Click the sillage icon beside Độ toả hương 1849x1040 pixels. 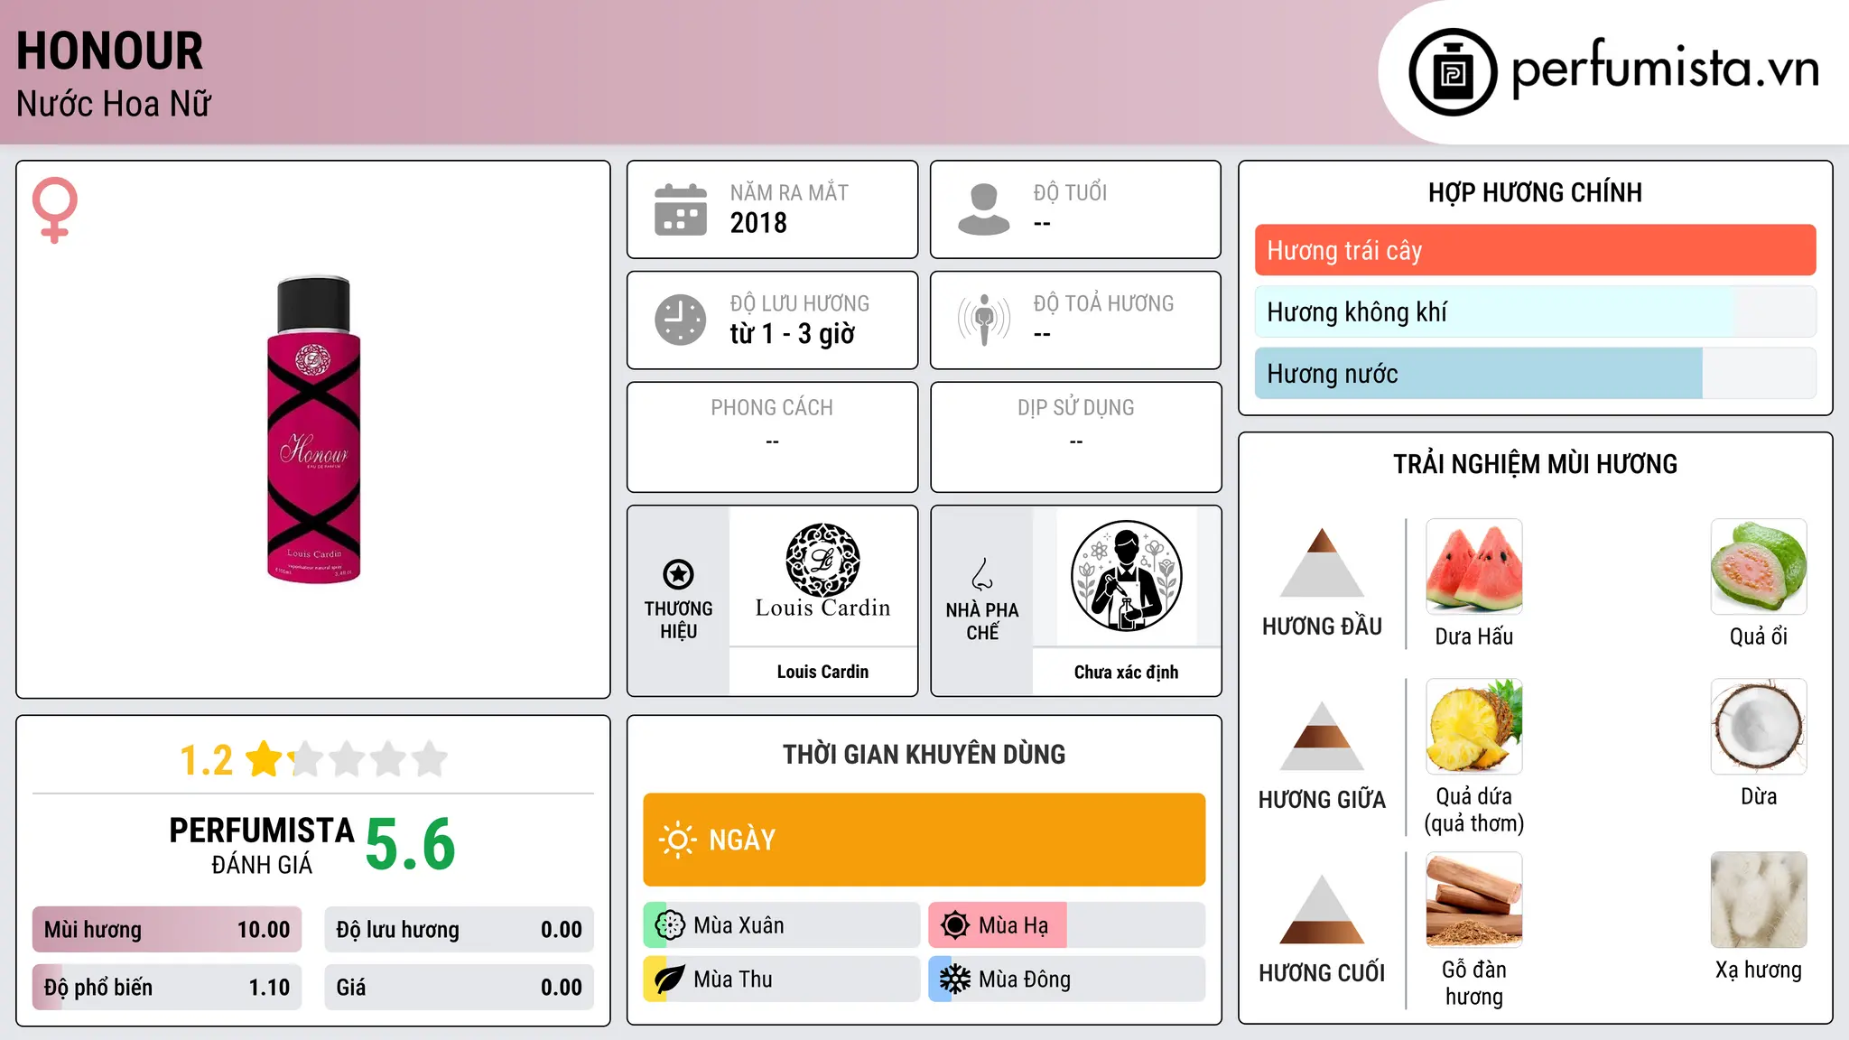[984, 320]
